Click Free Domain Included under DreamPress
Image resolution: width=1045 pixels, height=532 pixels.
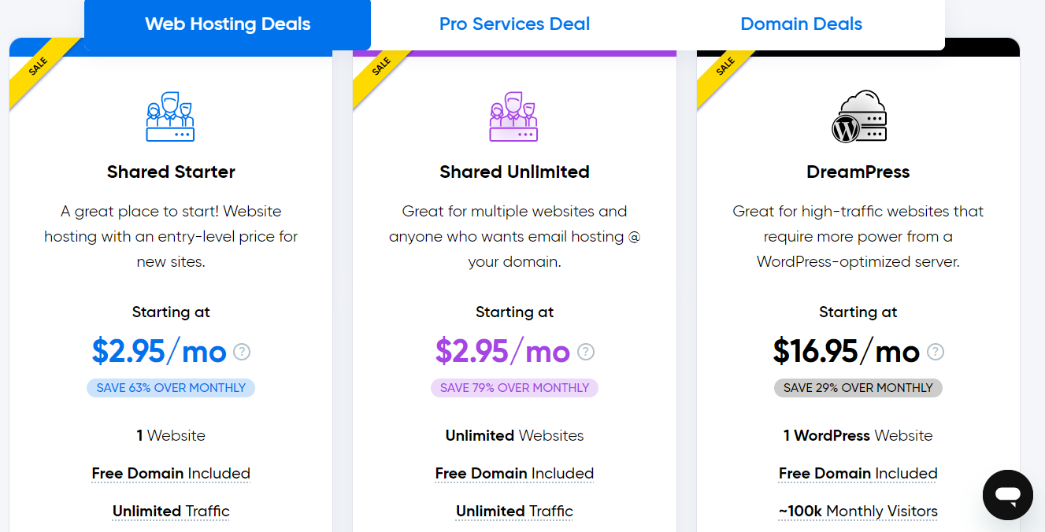click(x=858, y=473)
